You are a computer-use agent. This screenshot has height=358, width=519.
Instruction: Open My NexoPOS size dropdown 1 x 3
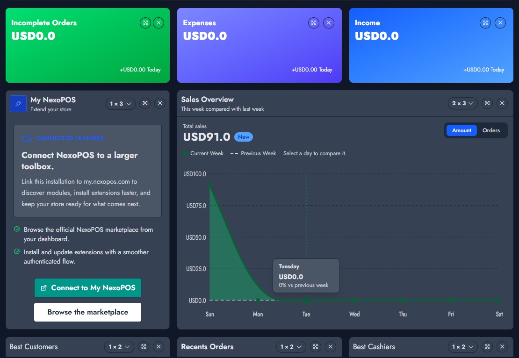[x=121, y=104]
